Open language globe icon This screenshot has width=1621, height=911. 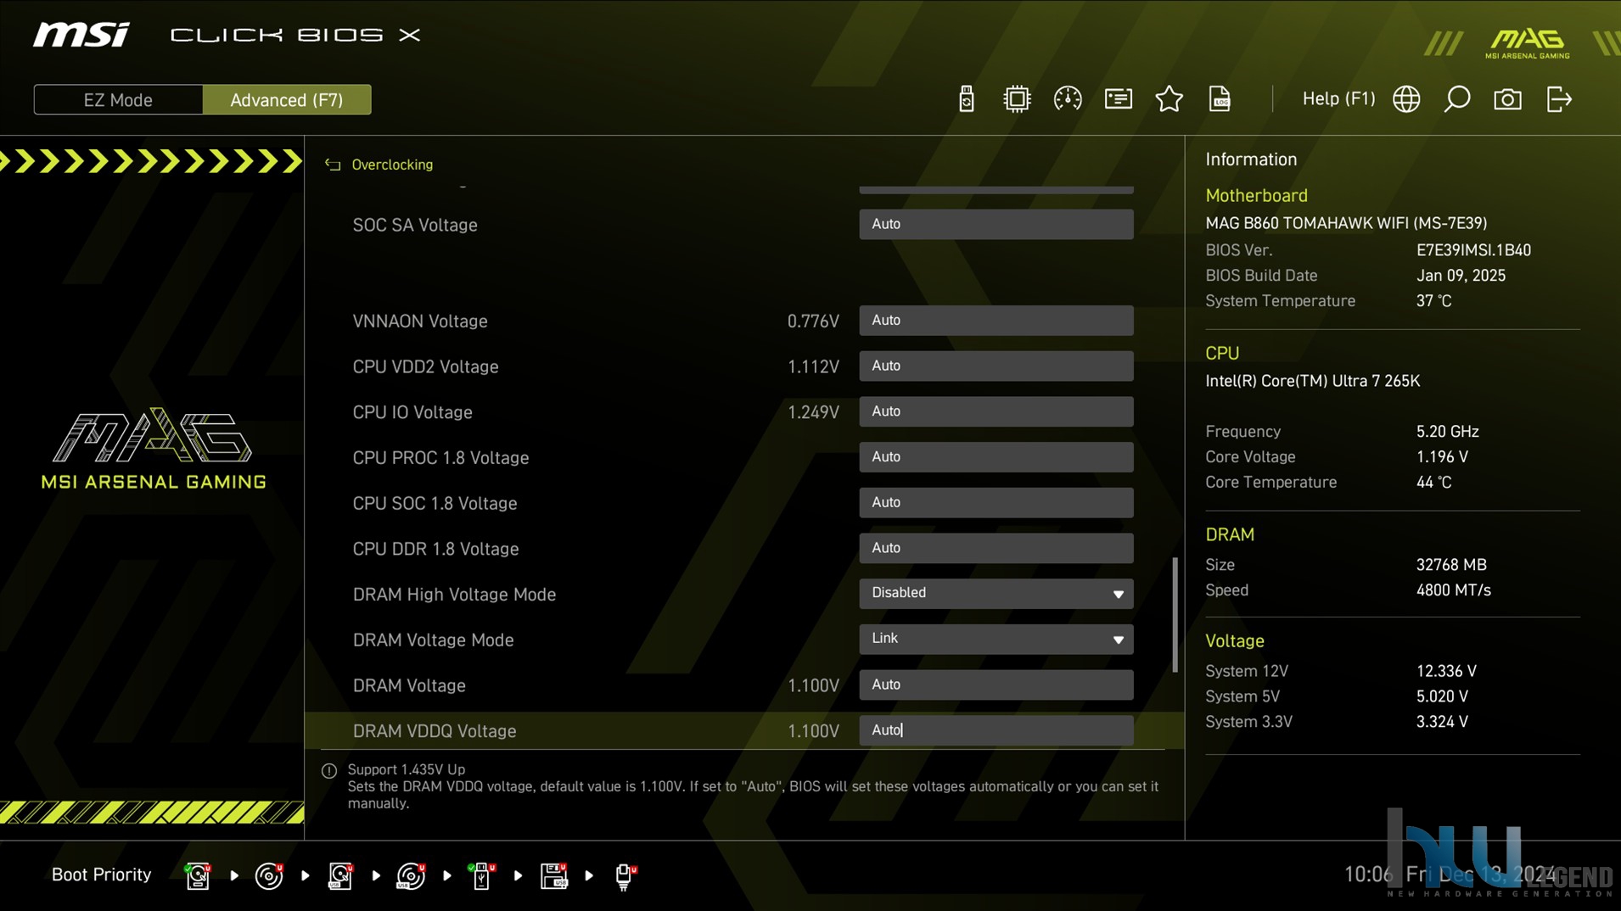click(x=1406, y=99)
